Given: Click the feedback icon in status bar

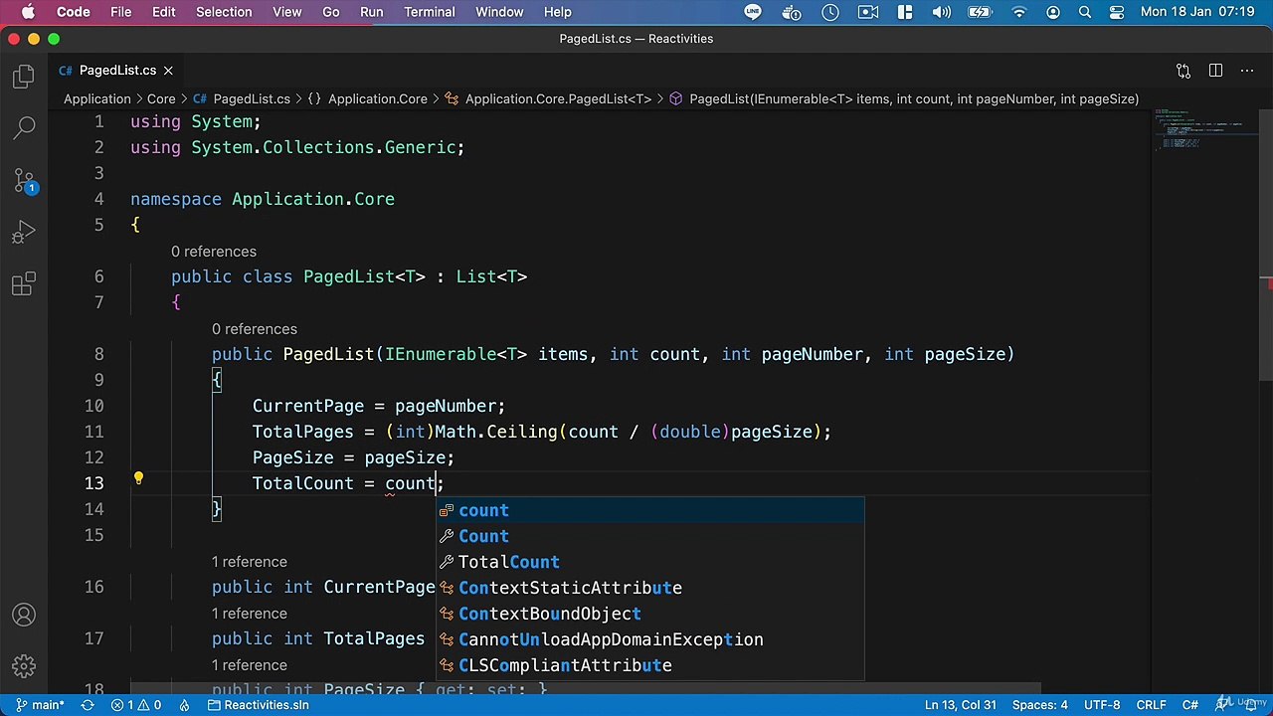Looking at the screenshot, I should tap(1223, 705).
